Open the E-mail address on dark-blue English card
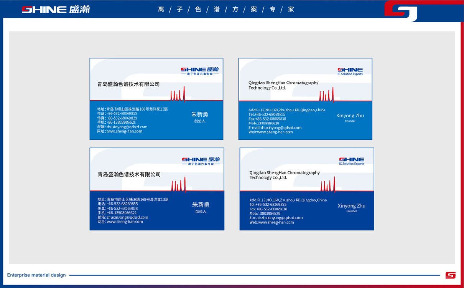Image resolution: width=464 pixels, height=288 pixels. click(x=276, y=218)
